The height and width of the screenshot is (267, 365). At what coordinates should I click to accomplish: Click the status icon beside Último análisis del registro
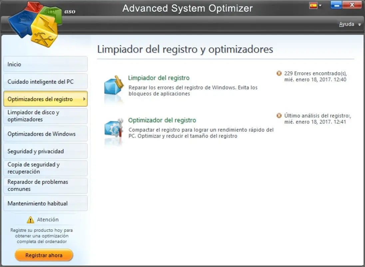(x=279, y=116)
